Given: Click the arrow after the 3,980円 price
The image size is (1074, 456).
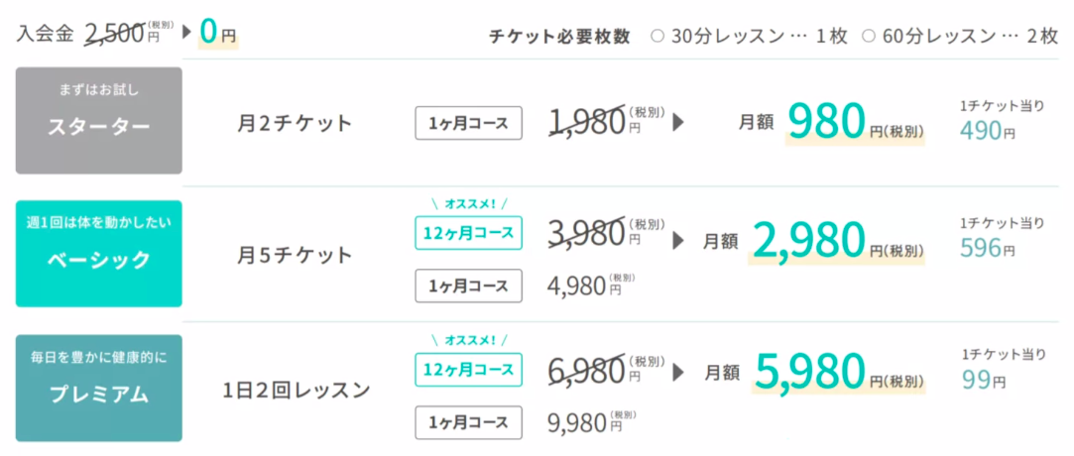Looking at the screenshot, I should click(678, 241).
